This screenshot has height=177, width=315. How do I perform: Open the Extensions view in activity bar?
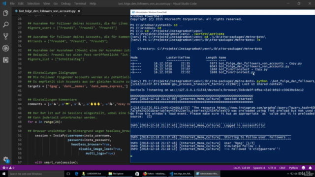click(x=5, y=60)
